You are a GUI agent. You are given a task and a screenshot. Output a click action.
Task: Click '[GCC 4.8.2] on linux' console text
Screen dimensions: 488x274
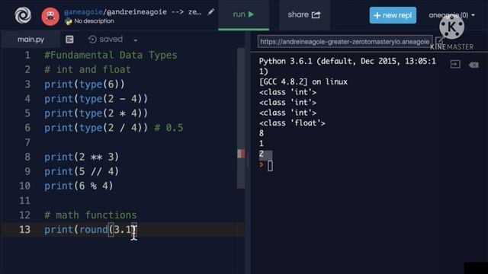303,81
